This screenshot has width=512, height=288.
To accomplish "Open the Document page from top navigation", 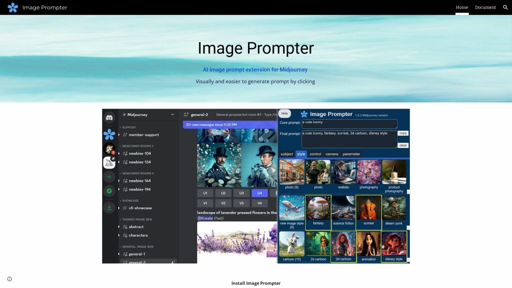I will [485, 7].
